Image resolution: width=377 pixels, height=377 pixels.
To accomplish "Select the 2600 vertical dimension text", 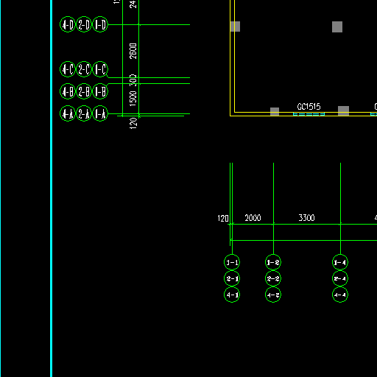I will pos(133,51).
